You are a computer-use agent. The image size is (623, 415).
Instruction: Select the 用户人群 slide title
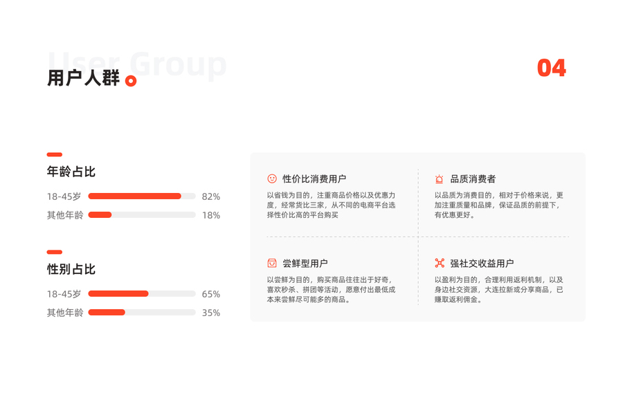click(83, 78)
